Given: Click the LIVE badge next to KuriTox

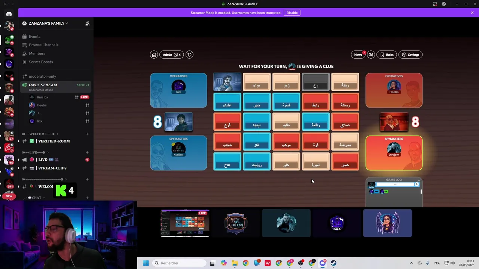Looking at the screenshot, I should point(85,97).
